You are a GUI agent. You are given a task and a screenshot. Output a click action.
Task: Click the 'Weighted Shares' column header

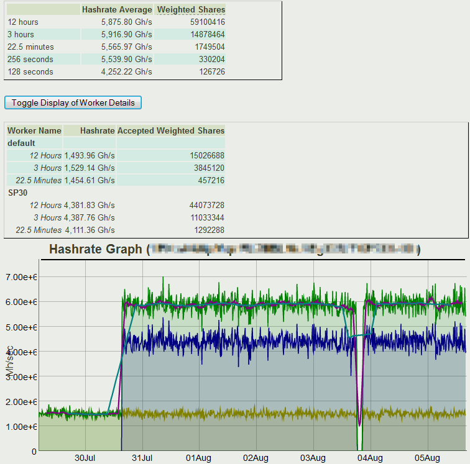[x=191, y=9]
